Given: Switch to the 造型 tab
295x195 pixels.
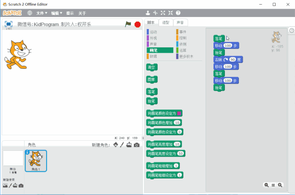Looking at the screenshot, I should [165, 23].
